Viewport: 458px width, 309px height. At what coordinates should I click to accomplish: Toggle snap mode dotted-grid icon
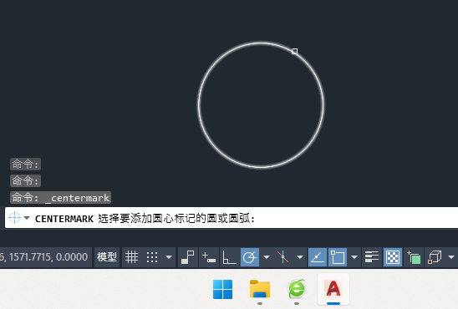point(152,257)
